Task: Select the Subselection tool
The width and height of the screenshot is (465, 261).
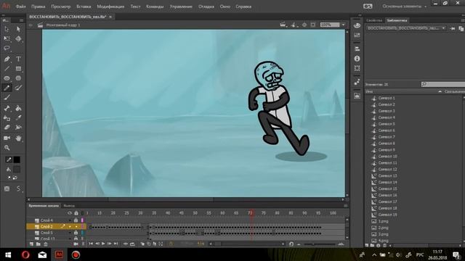Action: (x=18, y=29)
